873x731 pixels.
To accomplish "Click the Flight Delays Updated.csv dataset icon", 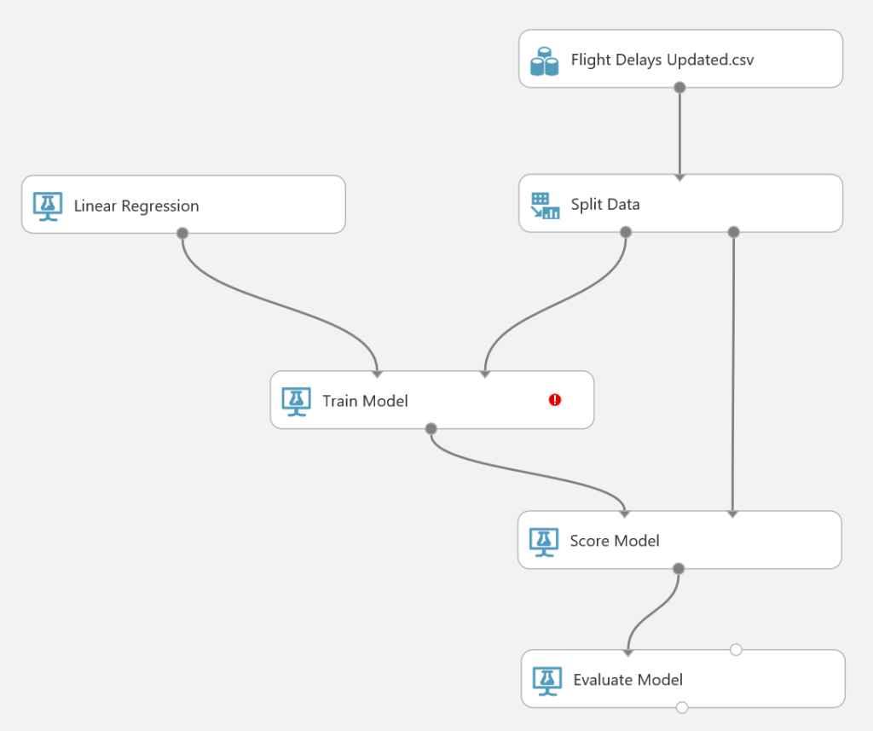I will 544,61.
